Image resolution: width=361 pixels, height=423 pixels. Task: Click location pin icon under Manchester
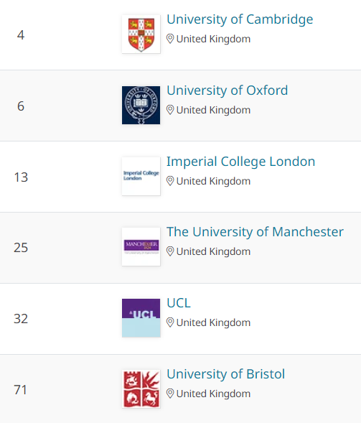click(170, 251)
